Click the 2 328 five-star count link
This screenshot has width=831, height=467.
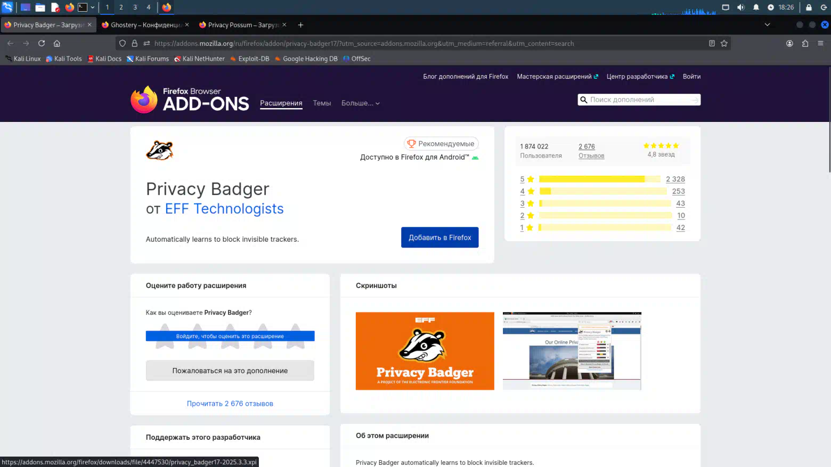(x=675, y=179)
